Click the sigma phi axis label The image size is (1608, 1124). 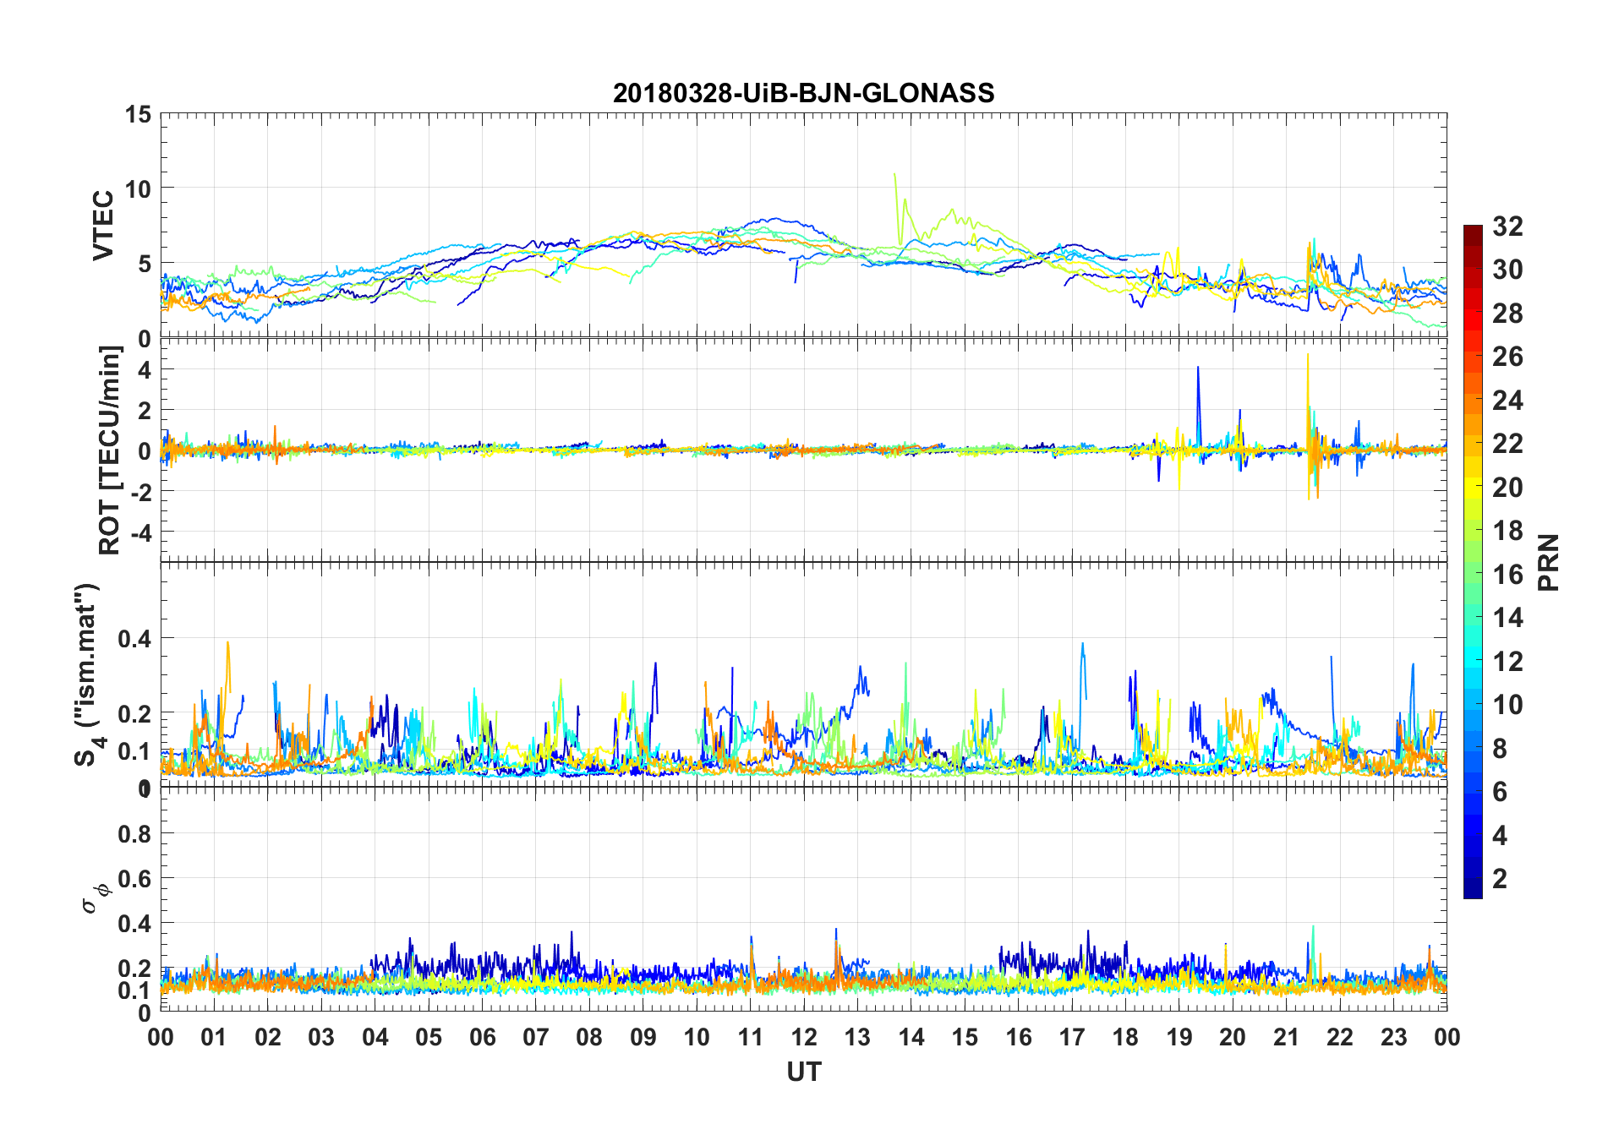coord(96,898)
